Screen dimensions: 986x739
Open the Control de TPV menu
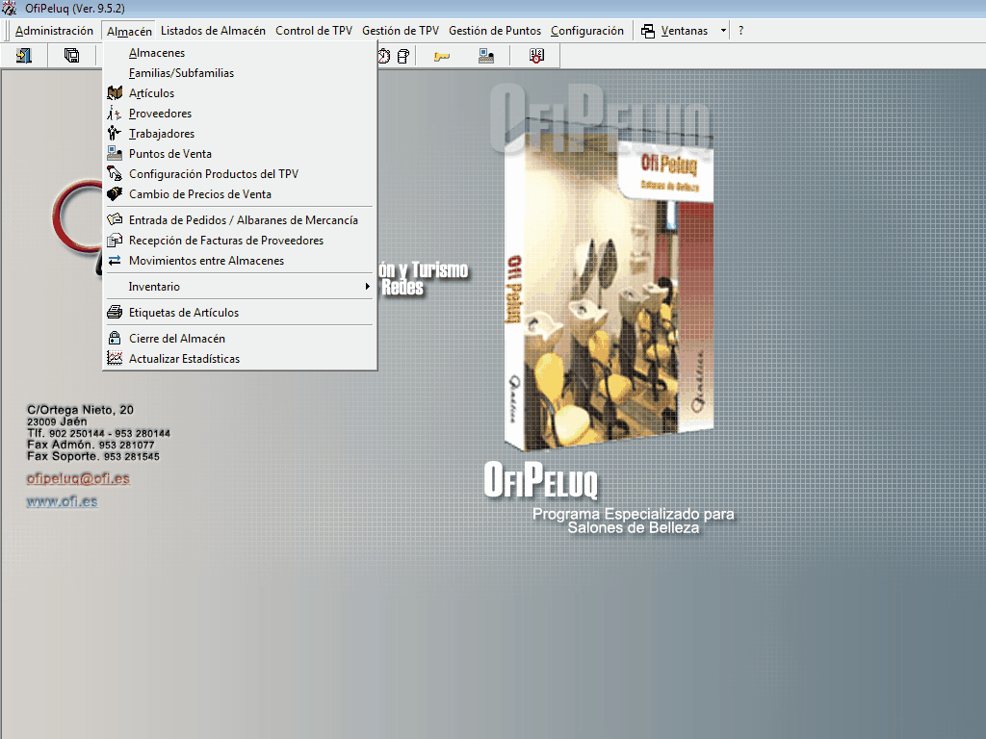click(x=314, y=31)
